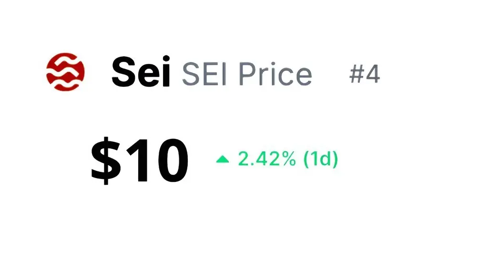Select the digit 4 in the rank
481x263 pixels.
click(x=373, y=74)
